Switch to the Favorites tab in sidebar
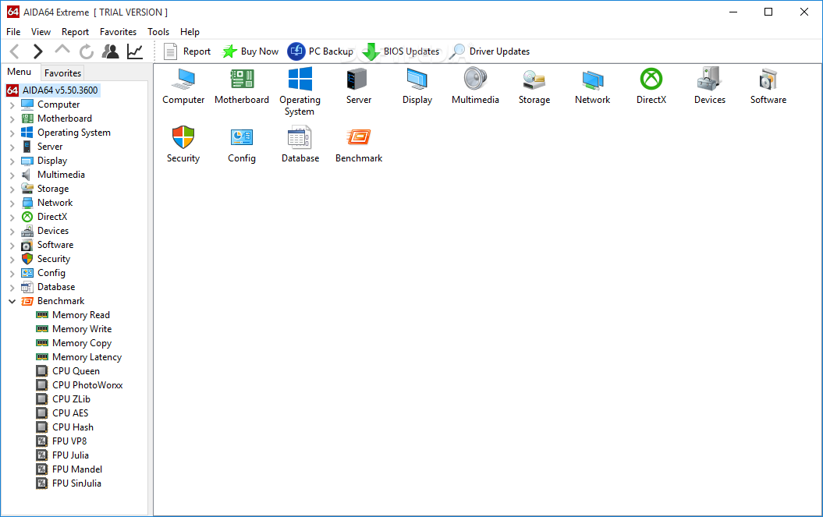This screenshot has width=823, height=517. coord(63,73)
